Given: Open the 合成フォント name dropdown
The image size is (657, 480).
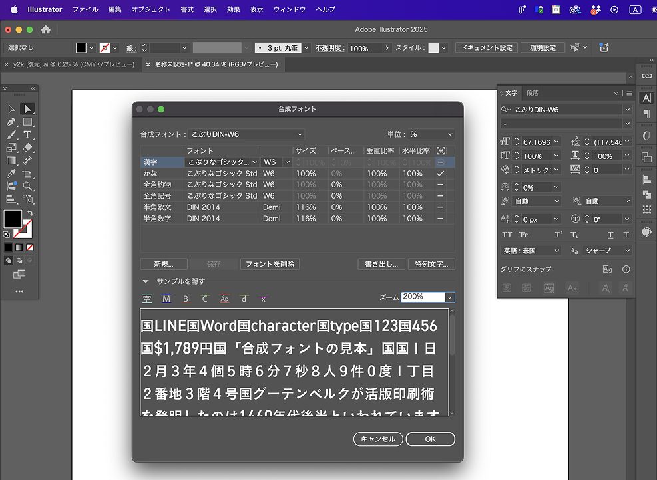Looking at the screenshot, I should tap(246, 134).
